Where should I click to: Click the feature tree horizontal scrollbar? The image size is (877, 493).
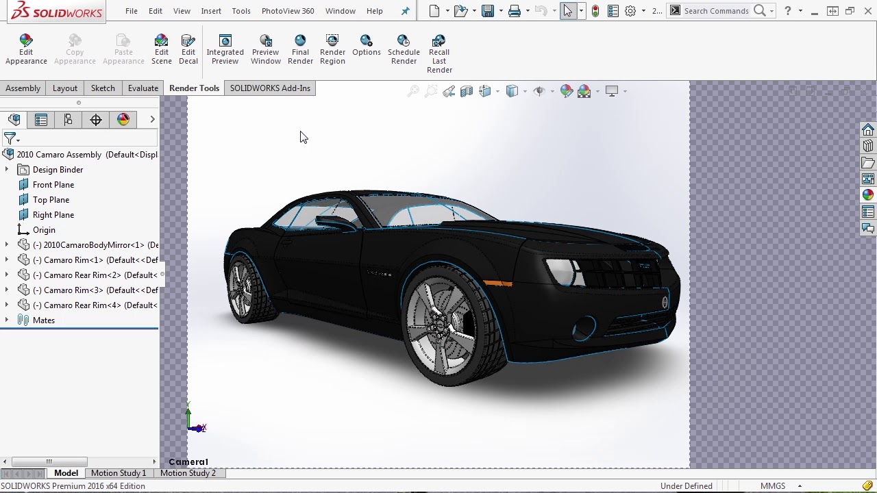click(x=49, y=462)
